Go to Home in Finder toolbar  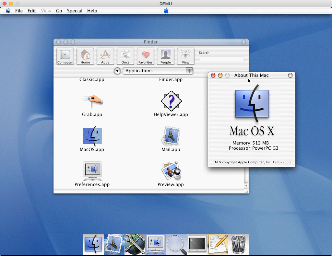(x=85, y=56)
